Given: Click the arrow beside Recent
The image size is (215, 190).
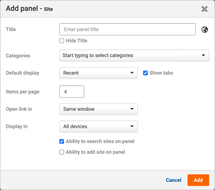Looking at the screenshot, I should tap(132, 73).
